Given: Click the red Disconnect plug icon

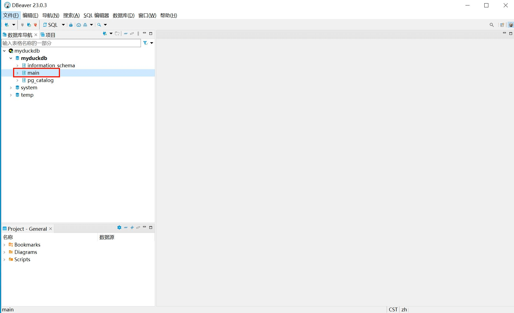Looking at the screenshot, I should 35,25.
